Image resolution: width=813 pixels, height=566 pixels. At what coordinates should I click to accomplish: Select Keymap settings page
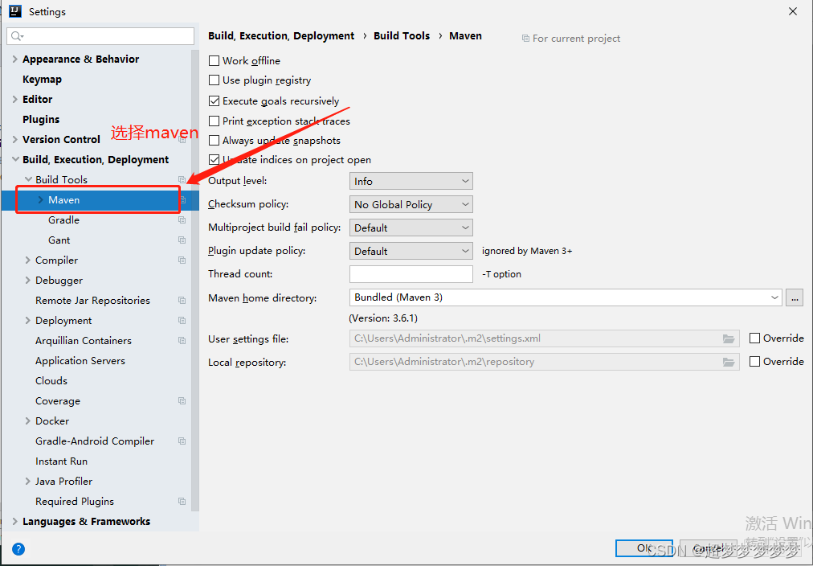click(42, 80)
